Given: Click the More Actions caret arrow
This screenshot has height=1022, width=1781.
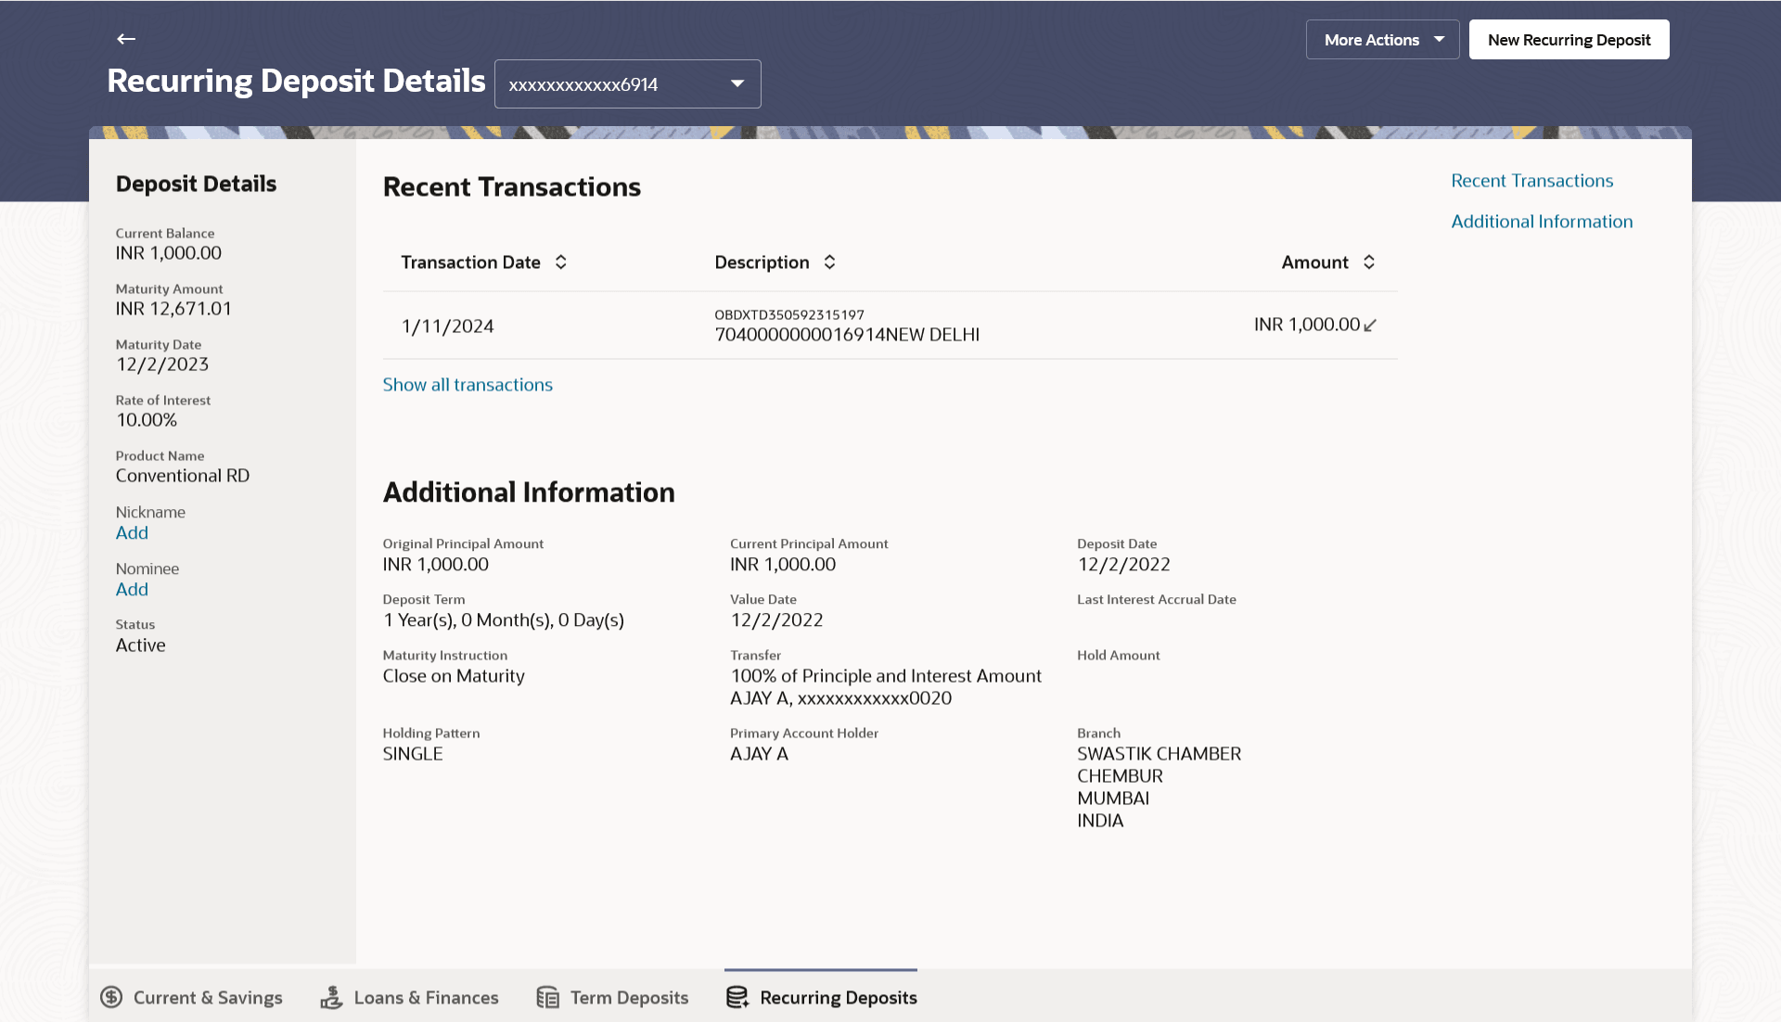Looking at the screenshot, I should [1439, 40].
